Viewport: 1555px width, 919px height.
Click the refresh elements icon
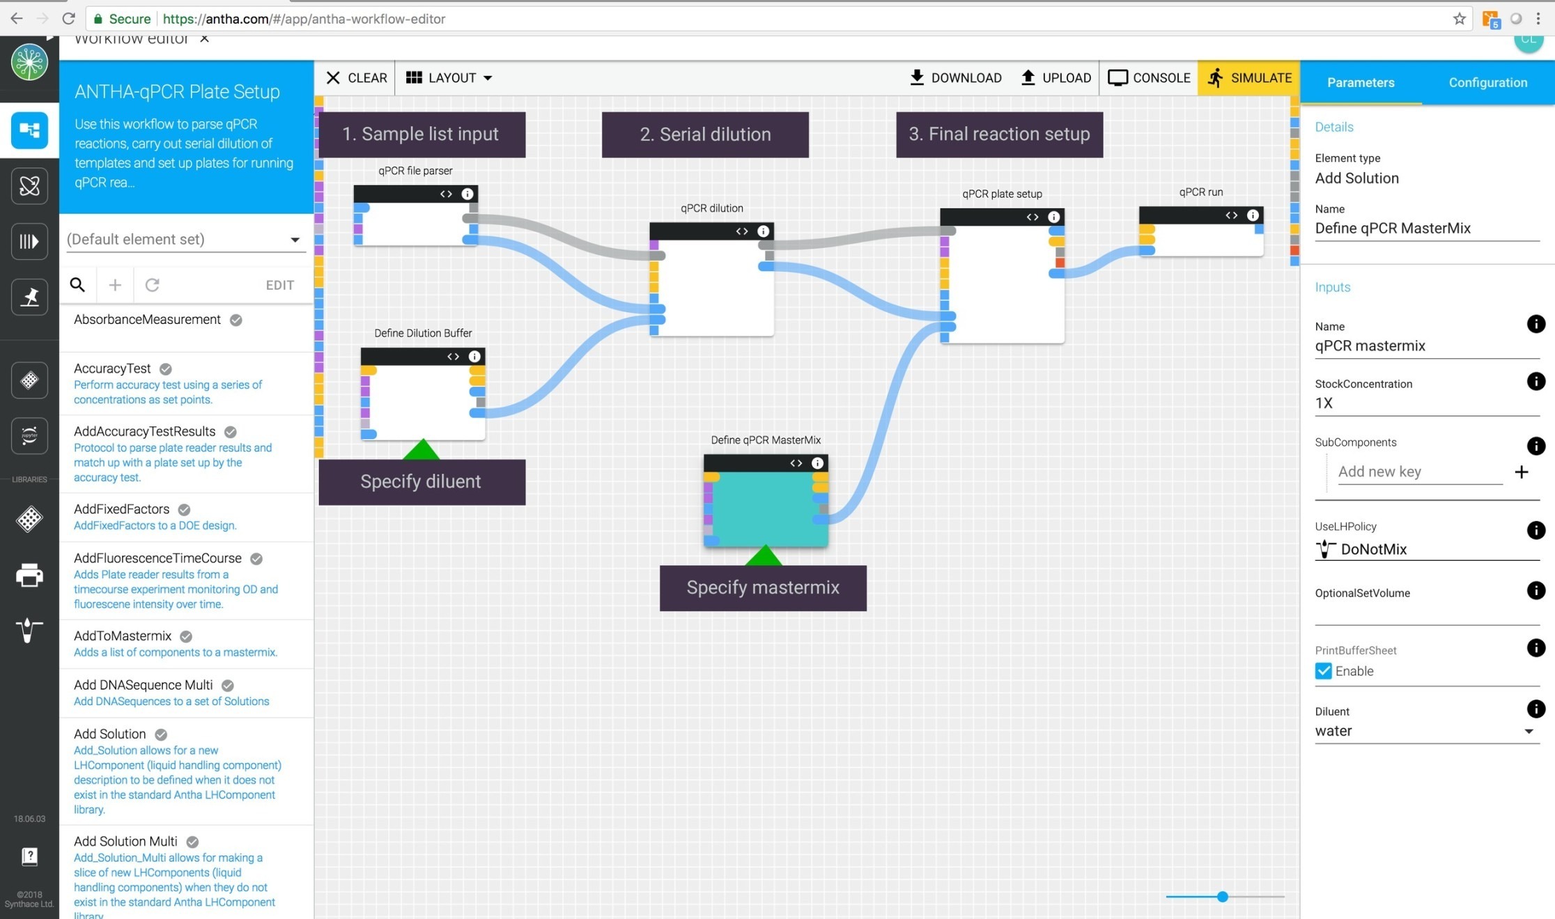pos(152,284)
